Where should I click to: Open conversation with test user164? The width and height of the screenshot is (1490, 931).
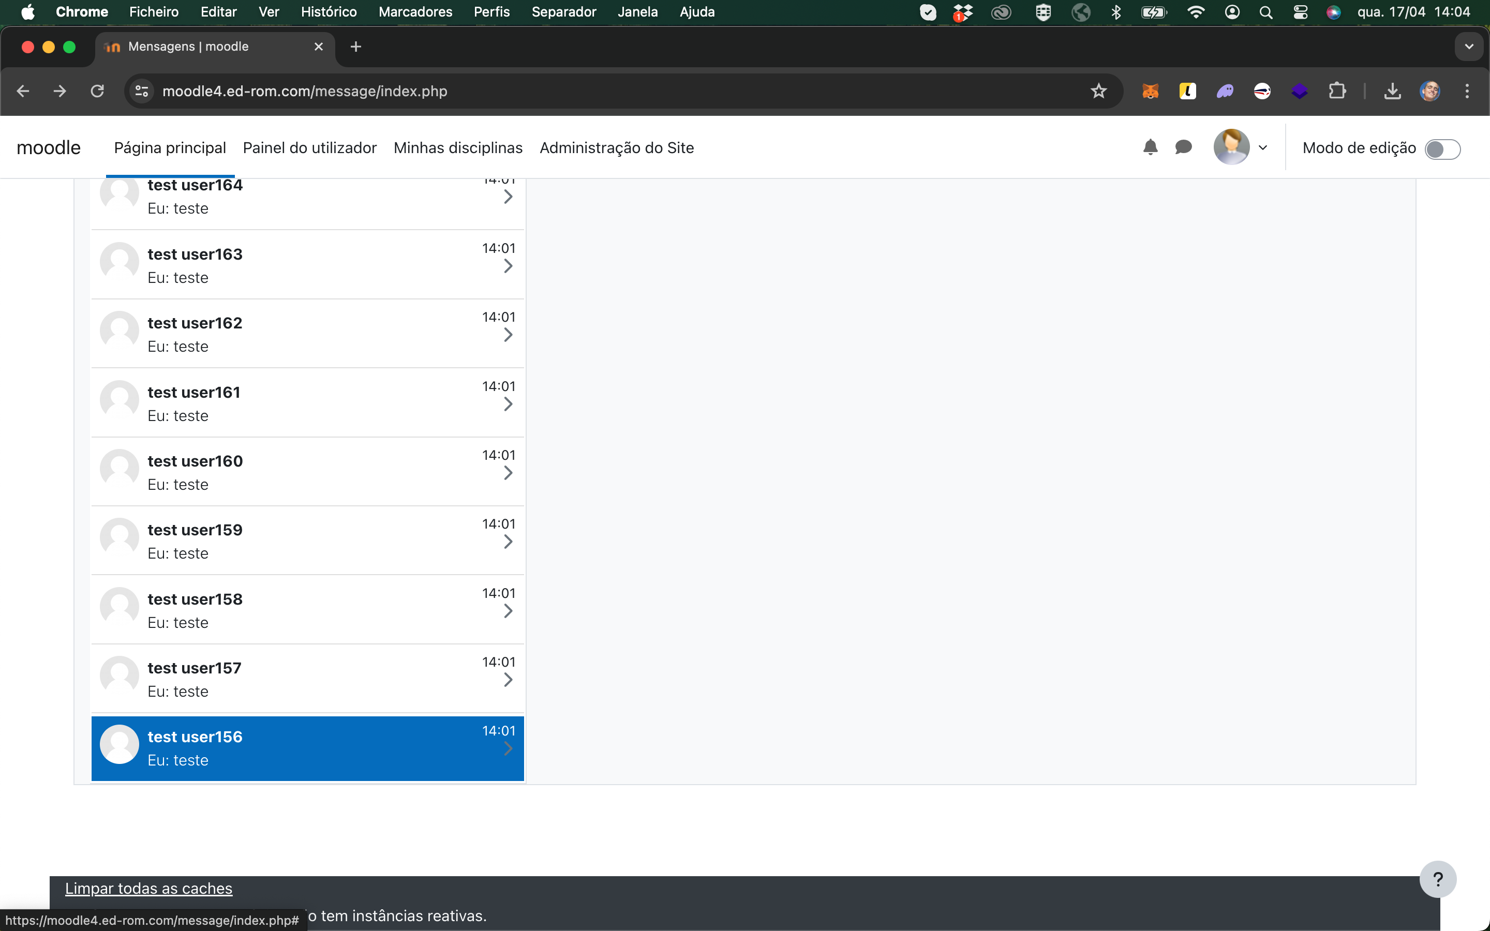[x=307, y=203]
